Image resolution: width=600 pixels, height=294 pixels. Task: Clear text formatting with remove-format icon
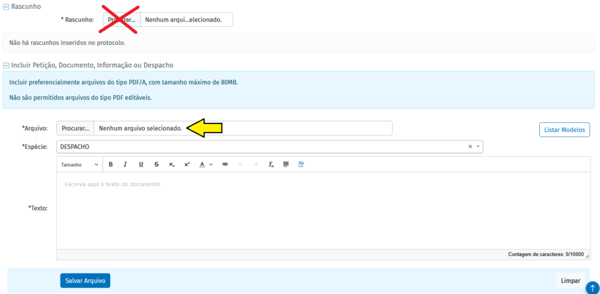coord(271,165)
